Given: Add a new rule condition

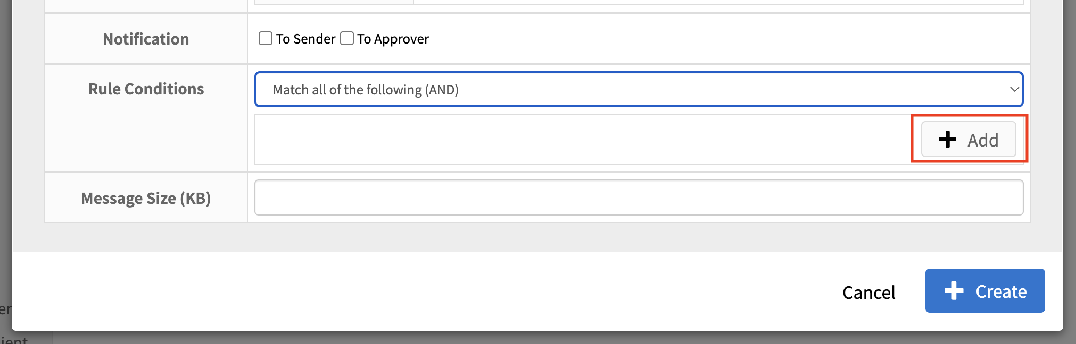Looking at the screenshot, I should 969,139.
